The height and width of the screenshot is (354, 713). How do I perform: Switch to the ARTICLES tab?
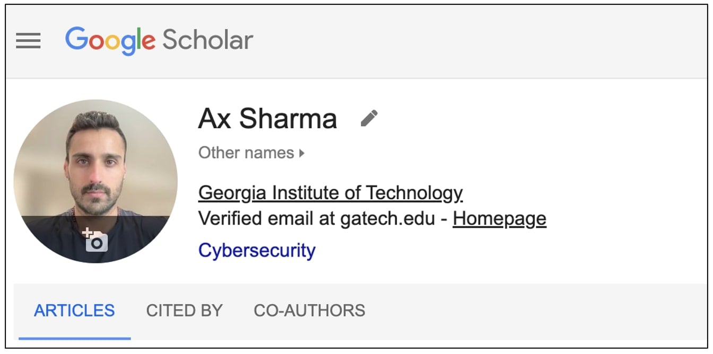(74, 311)
